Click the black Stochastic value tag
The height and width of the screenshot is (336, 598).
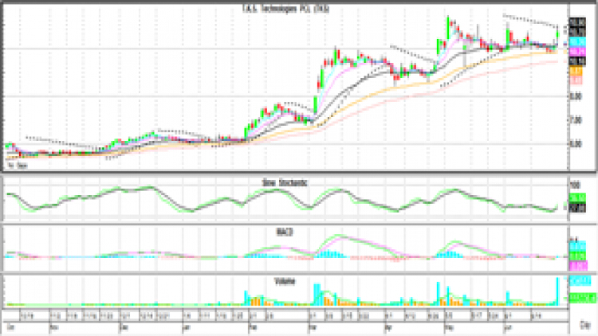(x=577, y=208)
